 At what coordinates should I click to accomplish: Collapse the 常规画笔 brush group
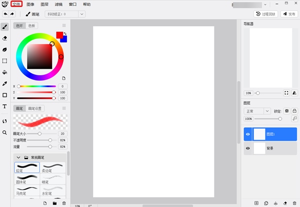tap(18, 157)
